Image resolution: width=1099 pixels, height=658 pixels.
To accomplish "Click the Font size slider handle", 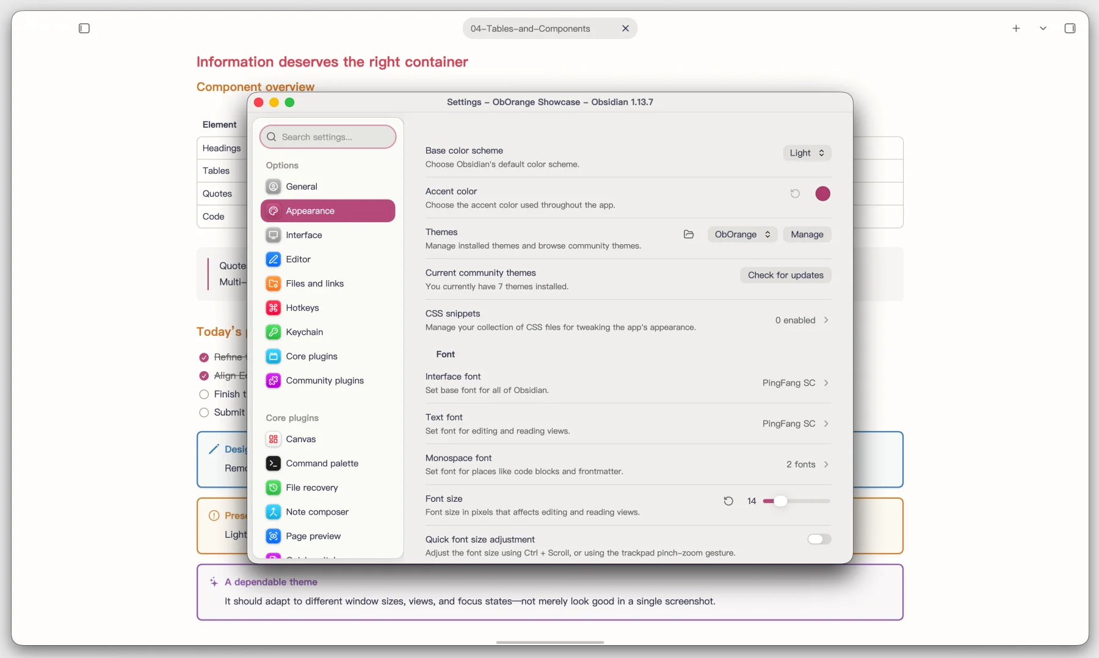I will (x=780, y=501).
